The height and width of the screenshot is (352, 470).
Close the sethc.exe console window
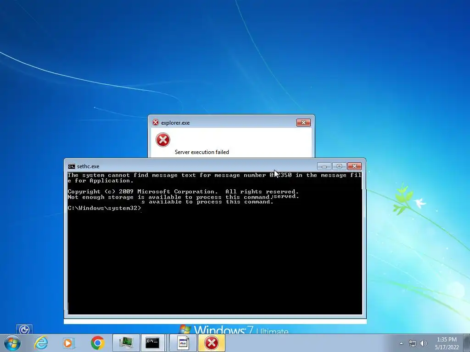(x=354, y=166)
